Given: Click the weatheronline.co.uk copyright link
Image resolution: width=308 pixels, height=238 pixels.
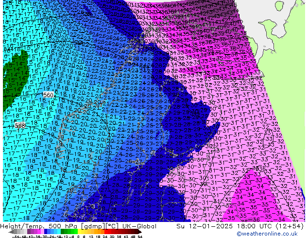Looking at the screenshot, I should (x=267, y=234).
